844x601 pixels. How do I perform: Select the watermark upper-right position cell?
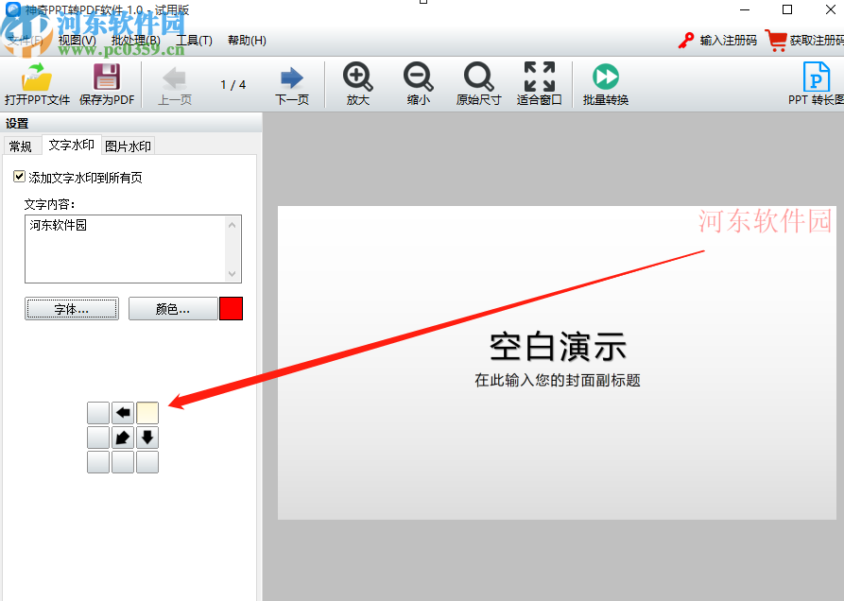tap(146, 413)
